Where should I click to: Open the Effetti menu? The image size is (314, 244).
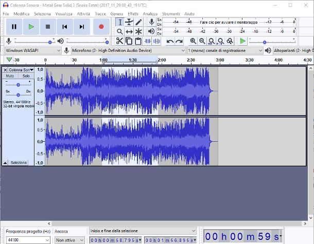coord(133,14)
